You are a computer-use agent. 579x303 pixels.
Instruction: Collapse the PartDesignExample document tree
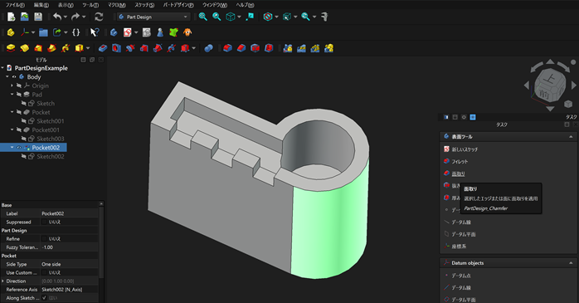[3, 68]
